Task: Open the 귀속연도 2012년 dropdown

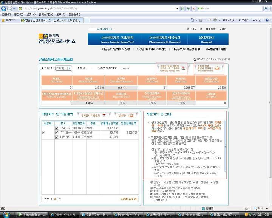Action: tap(64, 68)
